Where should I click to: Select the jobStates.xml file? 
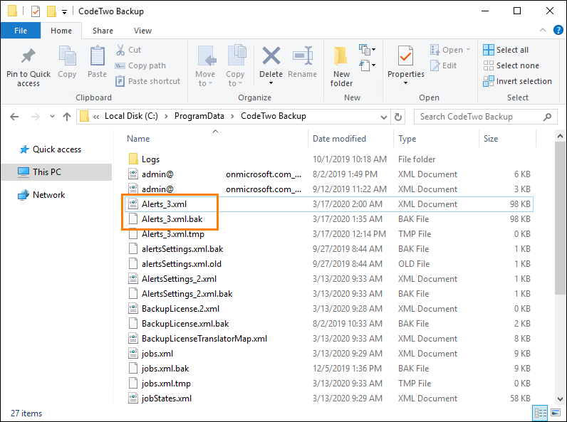click(x=328, y=399)
